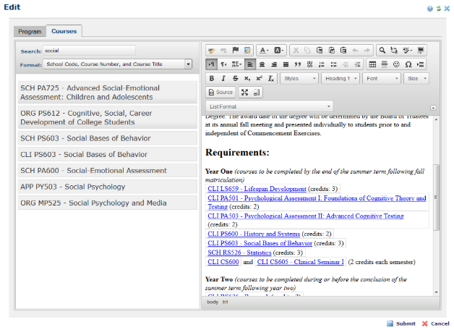
Task: Select ORG MP525 Social Psychology and Media
Action: click(x=108, y=203)
